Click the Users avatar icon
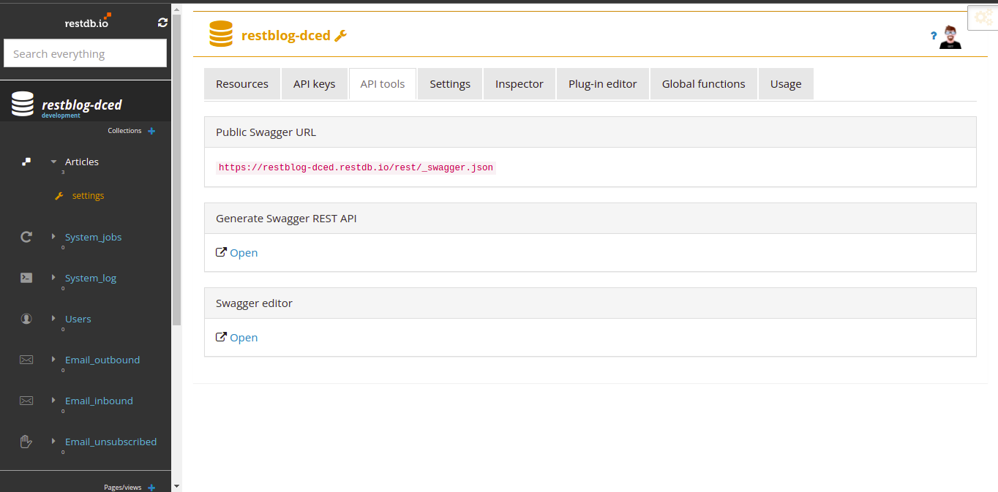 [26, 319]
